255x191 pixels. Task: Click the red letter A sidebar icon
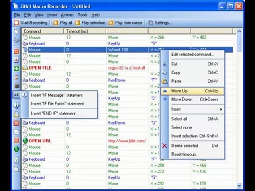16,60
